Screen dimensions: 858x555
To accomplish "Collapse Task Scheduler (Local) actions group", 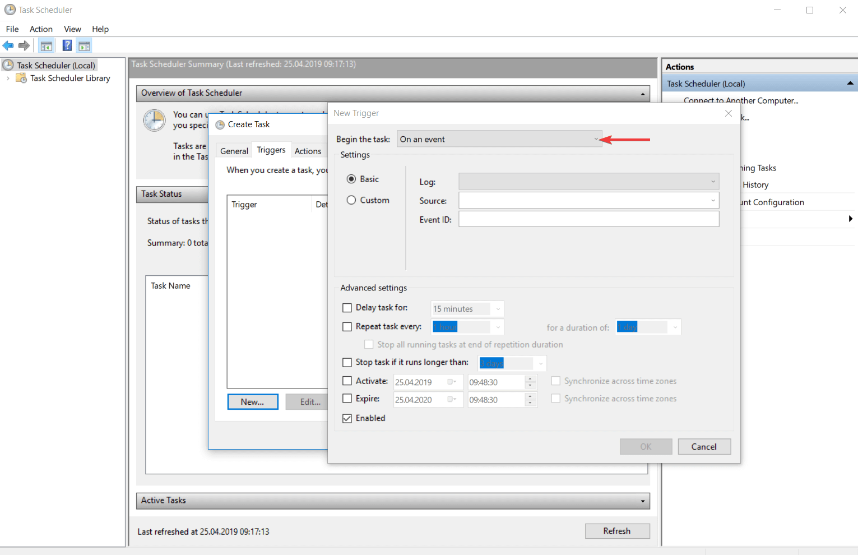I will [x=850, y=84].
